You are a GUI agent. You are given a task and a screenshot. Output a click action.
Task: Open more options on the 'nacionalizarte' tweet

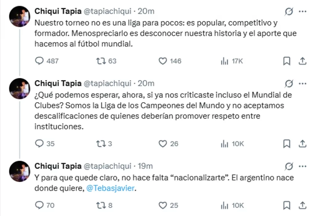[x=303, y=166]
